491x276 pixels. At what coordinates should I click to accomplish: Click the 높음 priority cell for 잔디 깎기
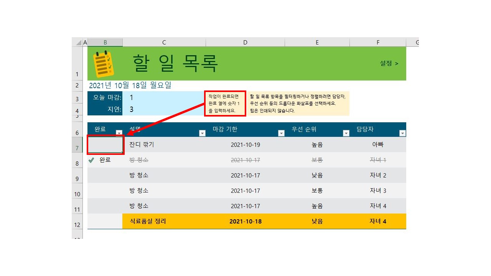(317, 145)
